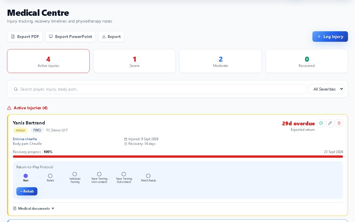Image resolution: width=355 pixels, height=222 pixels.
Task: Click the Export PDF button
Action: pos(25,37)
